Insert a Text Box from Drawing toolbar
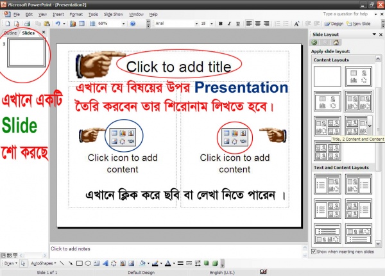 point(96,263)
